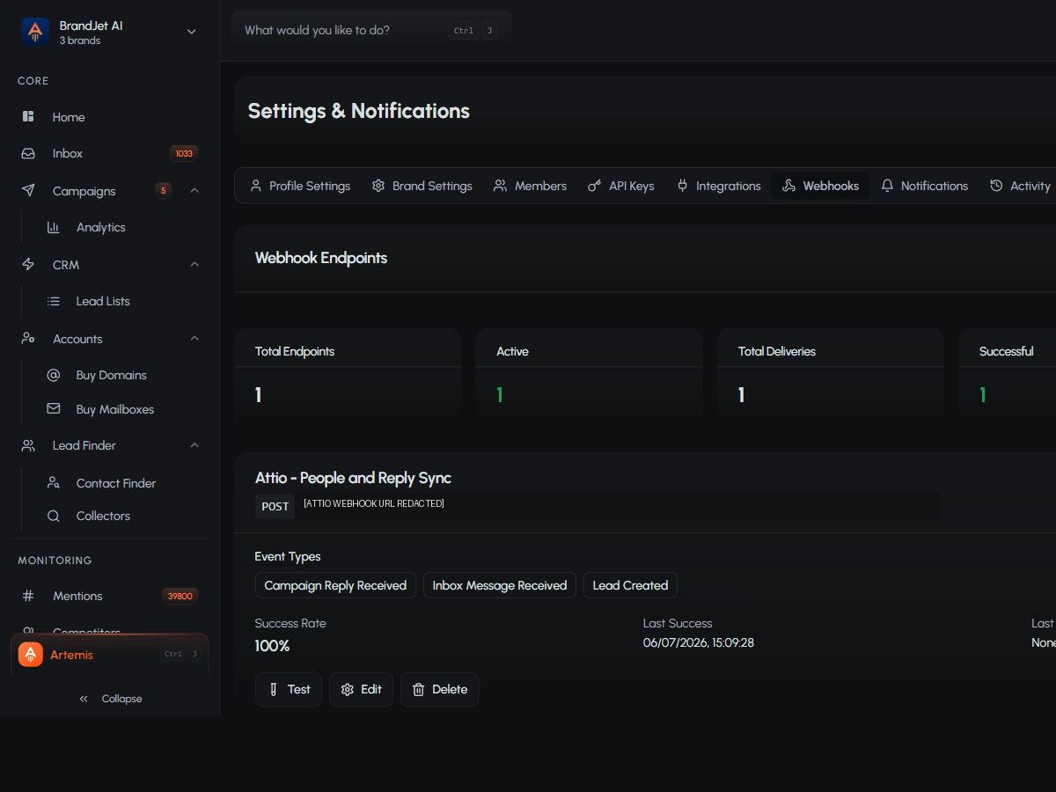This screenshot has width=1056, height=792.
Task: Open Mentions hashtag icon
Action: coord(28,596)
